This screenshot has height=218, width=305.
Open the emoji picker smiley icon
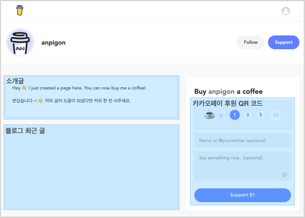pos(284,175)
